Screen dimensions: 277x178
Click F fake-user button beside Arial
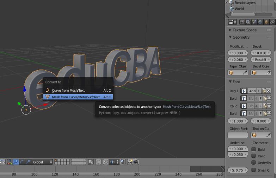coord(259,91)
